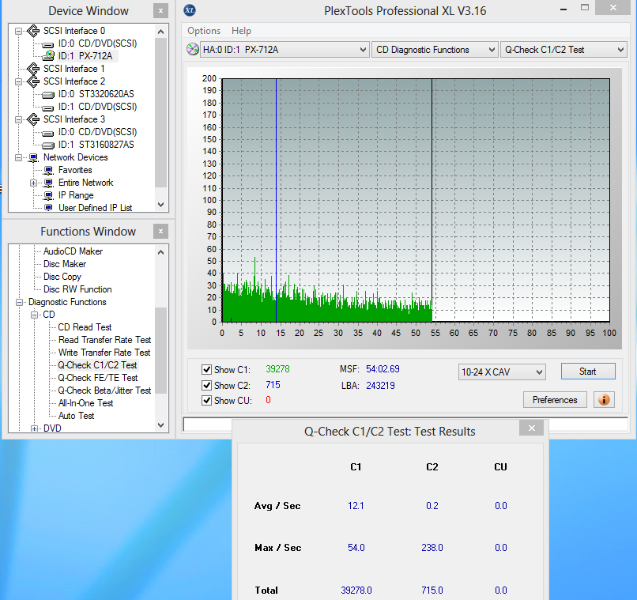Click the Device Window scroll down arrow
The width and height of the screenshot is (637, 600).
pyautogui.click(x=161, y=205)
